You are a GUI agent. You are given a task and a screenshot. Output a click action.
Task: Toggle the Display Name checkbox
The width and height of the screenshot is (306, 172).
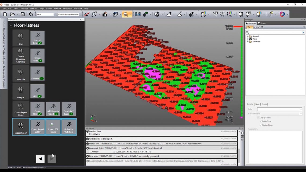261,125
